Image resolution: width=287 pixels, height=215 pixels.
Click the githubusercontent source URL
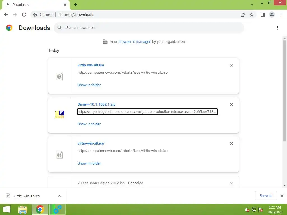pyautogui.click(x=147, y=112)
